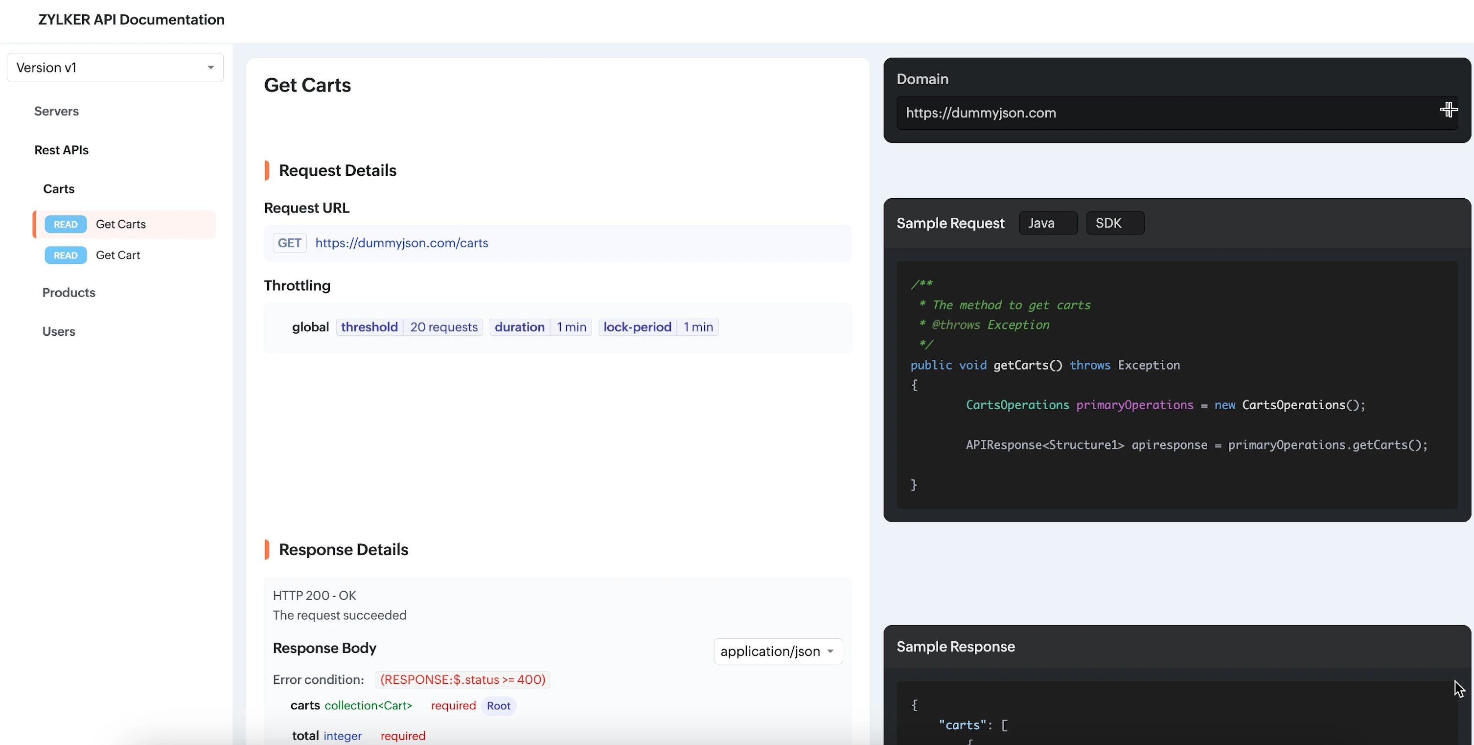
Task: Click the getCarts() method signature line
Action: tap(1045, 365)
